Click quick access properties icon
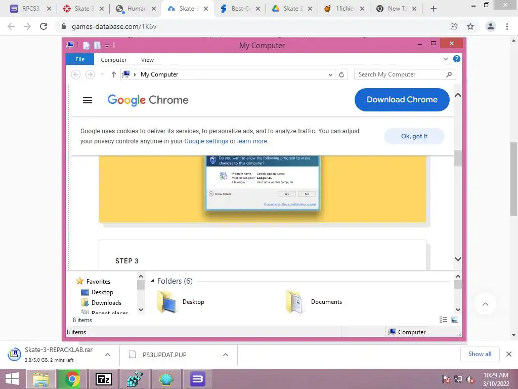 (x=86, y=45)
